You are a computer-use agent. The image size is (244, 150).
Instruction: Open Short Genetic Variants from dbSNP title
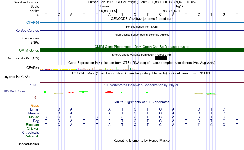[142, 55]
